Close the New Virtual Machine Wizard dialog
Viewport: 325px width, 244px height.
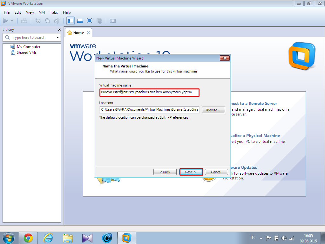[225, 58]
